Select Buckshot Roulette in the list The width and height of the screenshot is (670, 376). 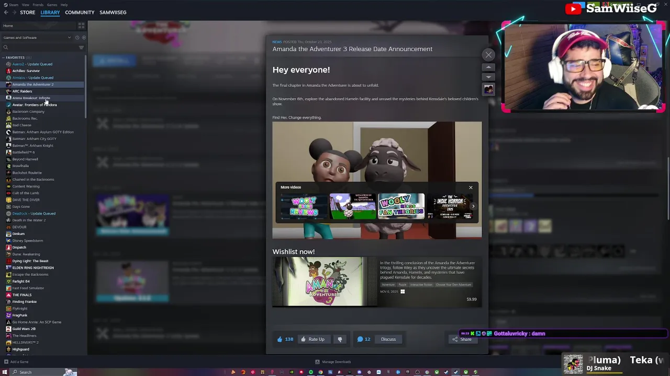(27, 173)
